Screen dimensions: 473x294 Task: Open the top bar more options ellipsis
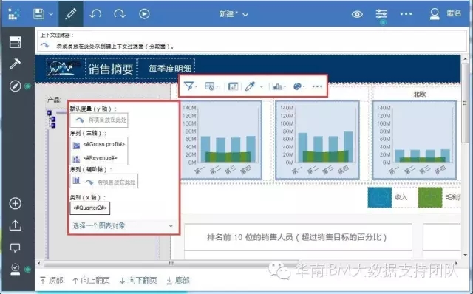(x=406, y=14)
